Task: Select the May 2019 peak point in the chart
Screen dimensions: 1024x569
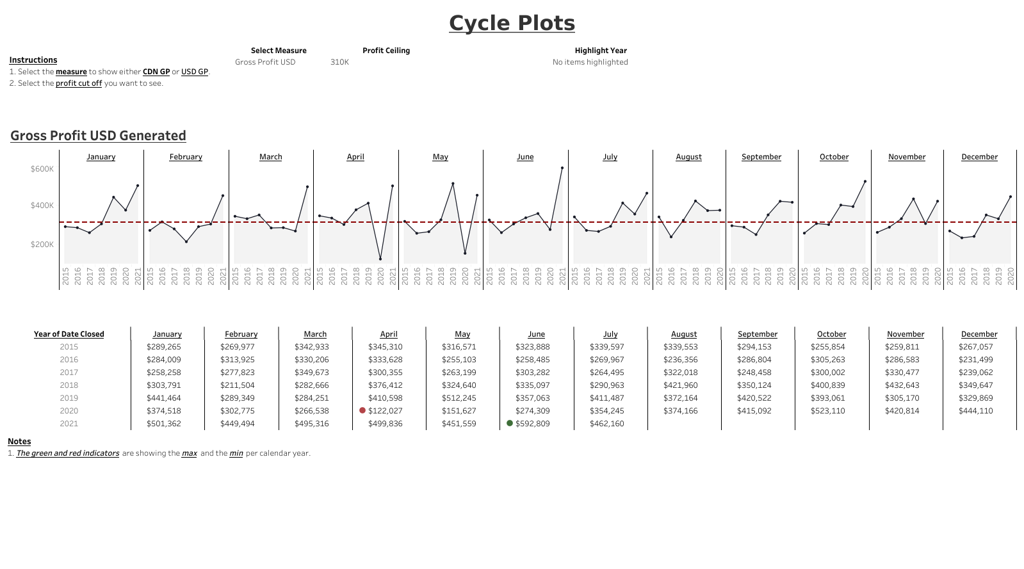Action: [x=453, y=184]
